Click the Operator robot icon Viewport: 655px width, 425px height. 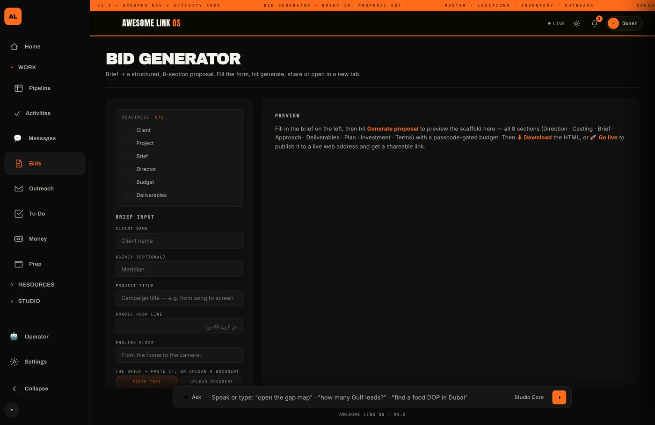point(14,337)
